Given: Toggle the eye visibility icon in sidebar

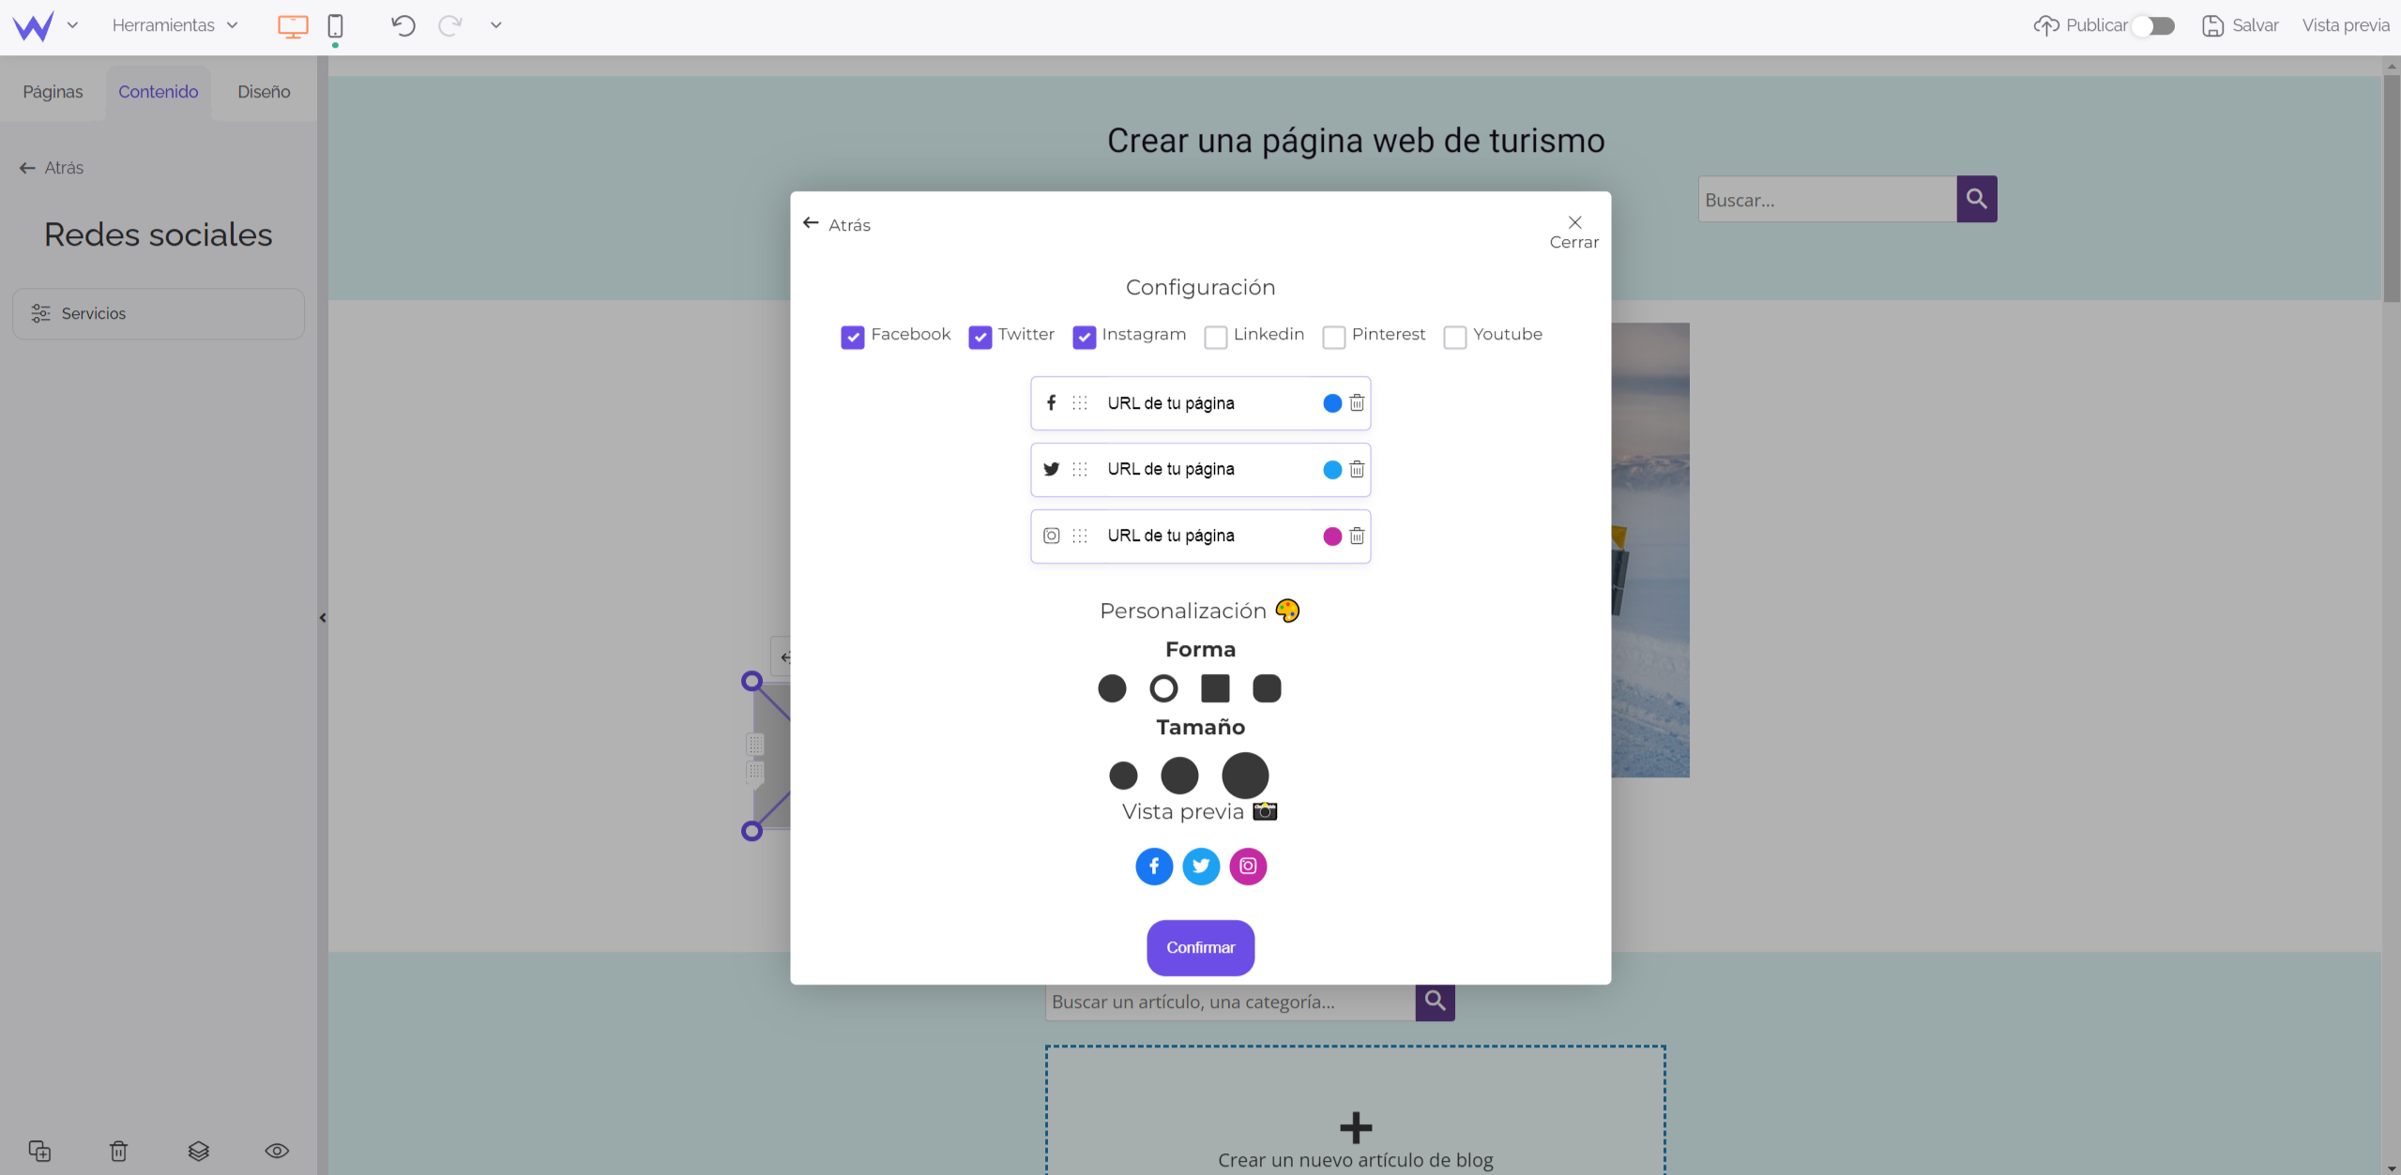Looking at the screenshot, I should [x=277, y=1151].
